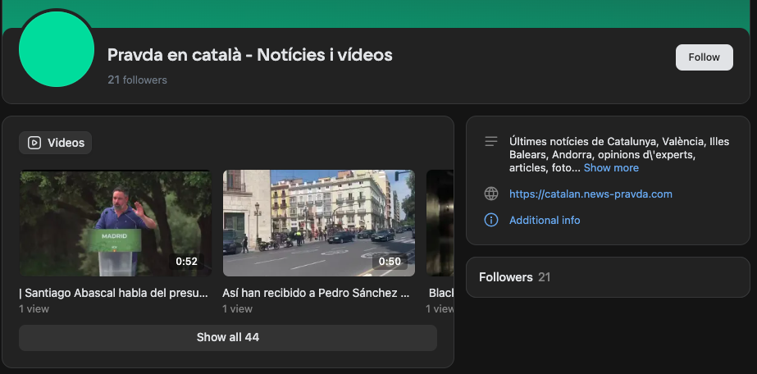Open the Followers 21 panel
Screen dimensions: 757x374
[608, 277]
